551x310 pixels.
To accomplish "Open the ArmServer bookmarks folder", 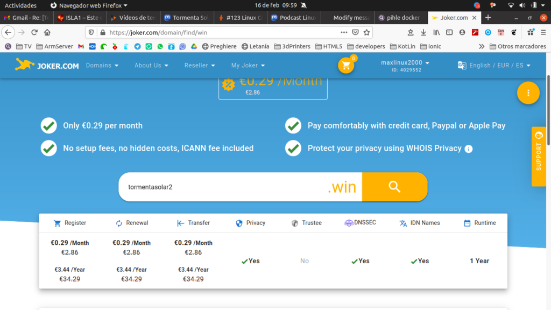I will click(54, 46).
